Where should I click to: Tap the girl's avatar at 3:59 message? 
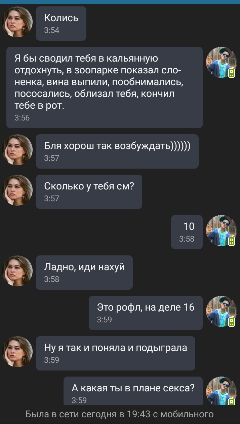coord(17,352)
